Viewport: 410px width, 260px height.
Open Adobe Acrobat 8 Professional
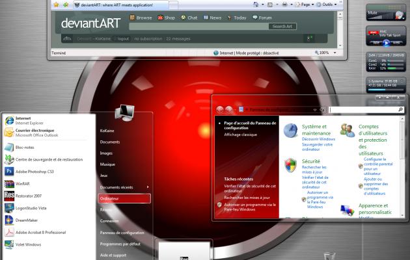(x=48, y=232)
